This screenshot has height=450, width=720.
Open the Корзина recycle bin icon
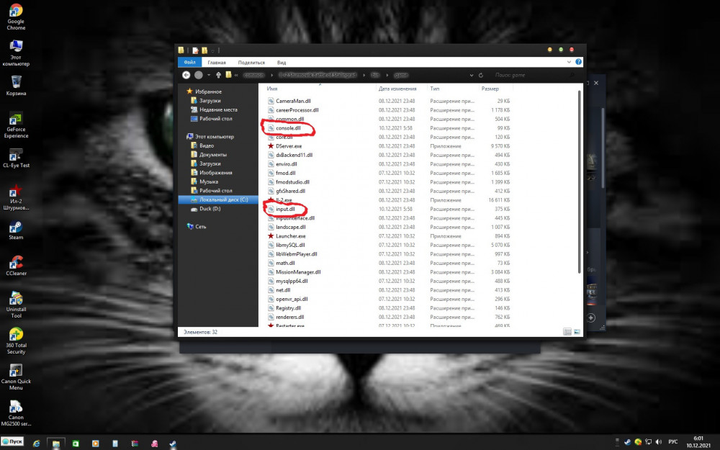(x=16, y=86)
